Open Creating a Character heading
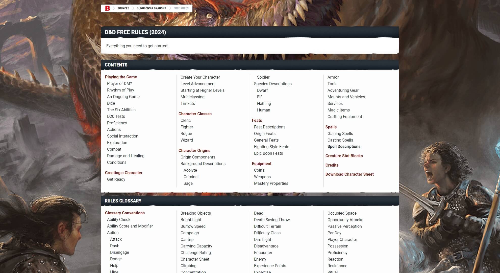Screen dimensions: 500x273 coord(124,173)
